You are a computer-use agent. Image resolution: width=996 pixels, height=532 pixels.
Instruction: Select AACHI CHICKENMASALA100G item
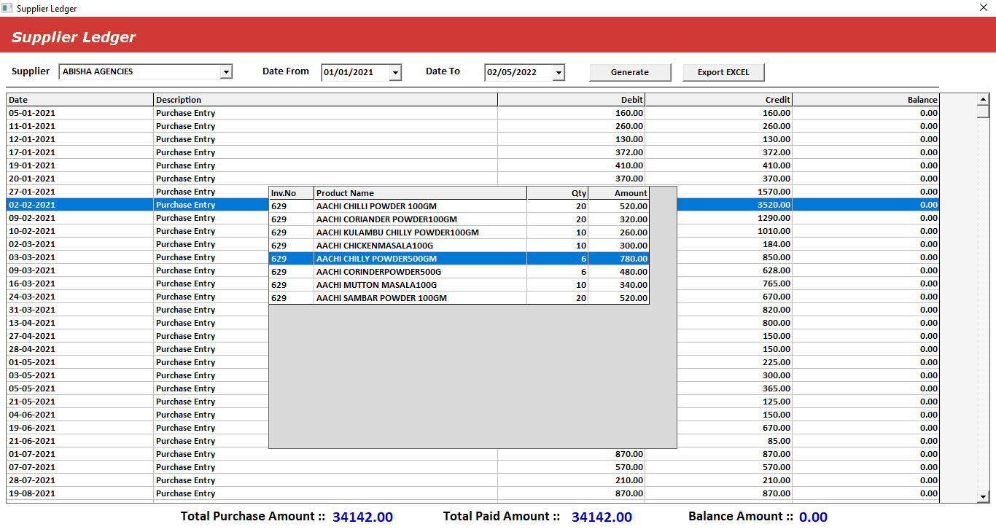(x=459, y=246)
